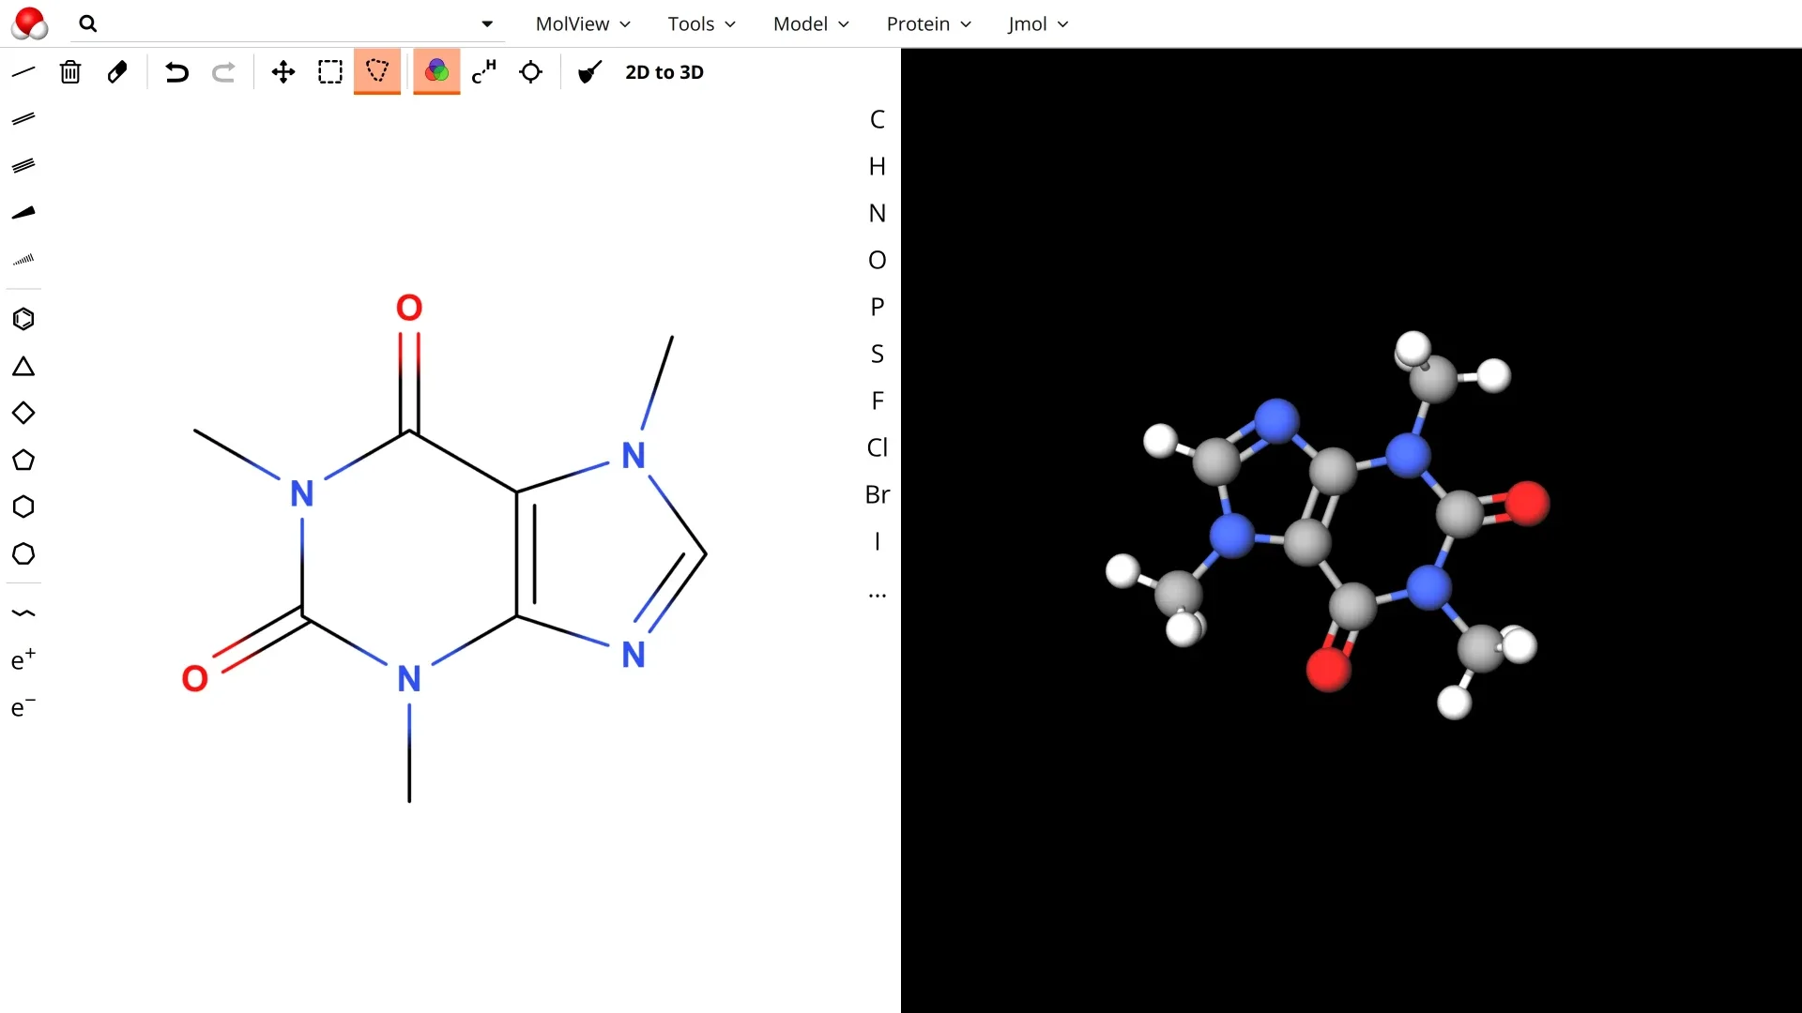Select the Br element button
This screenshot has width=1802, height=1013.
coord(877,494)
